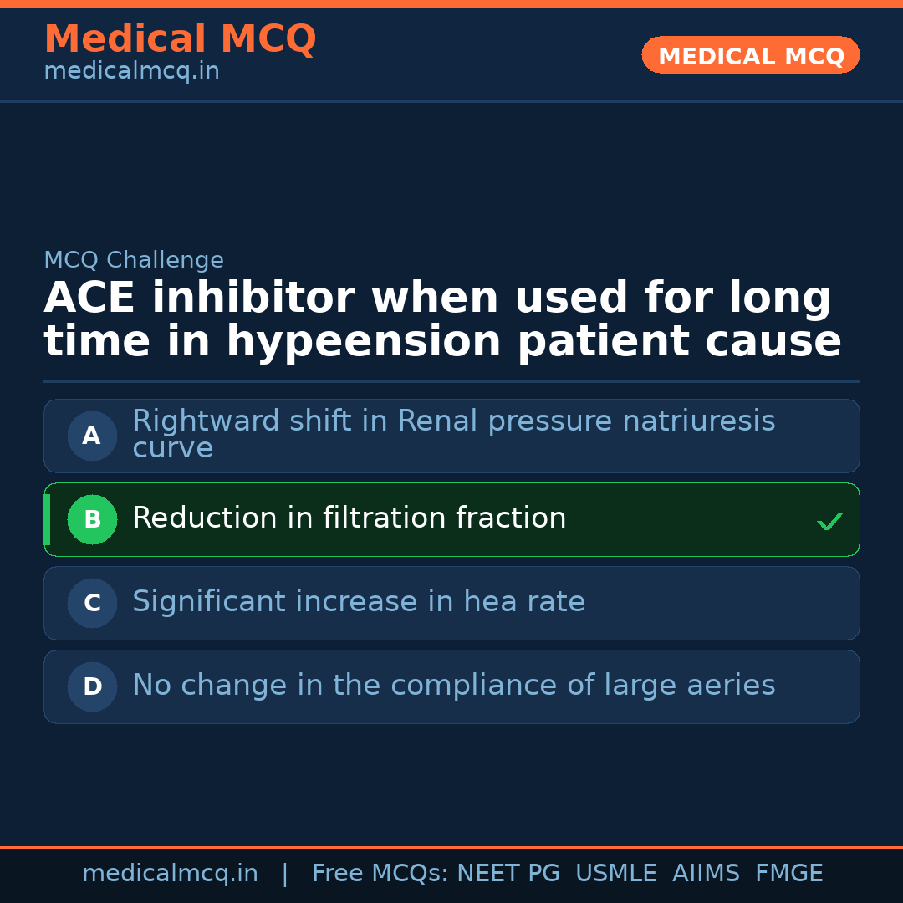This screenshot has height=903, width=903.
Task: Click the letter A circle badge
Action: point(92,436)
